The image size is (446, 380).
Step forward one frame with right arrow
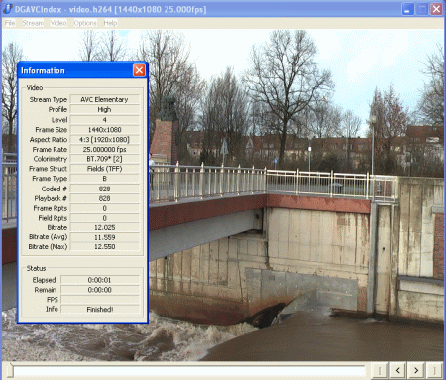coord(416,370)
